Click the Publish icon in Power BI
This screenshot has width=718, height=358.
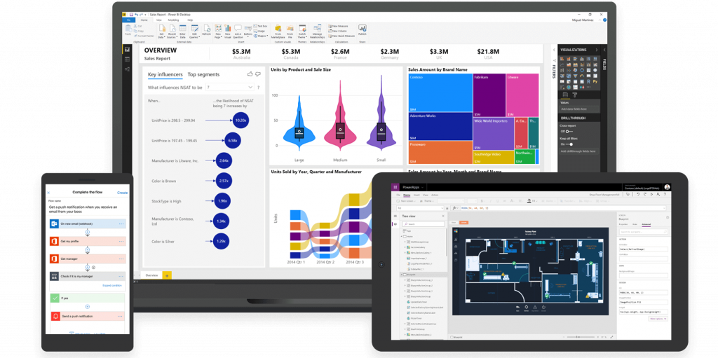pos(363,29)
